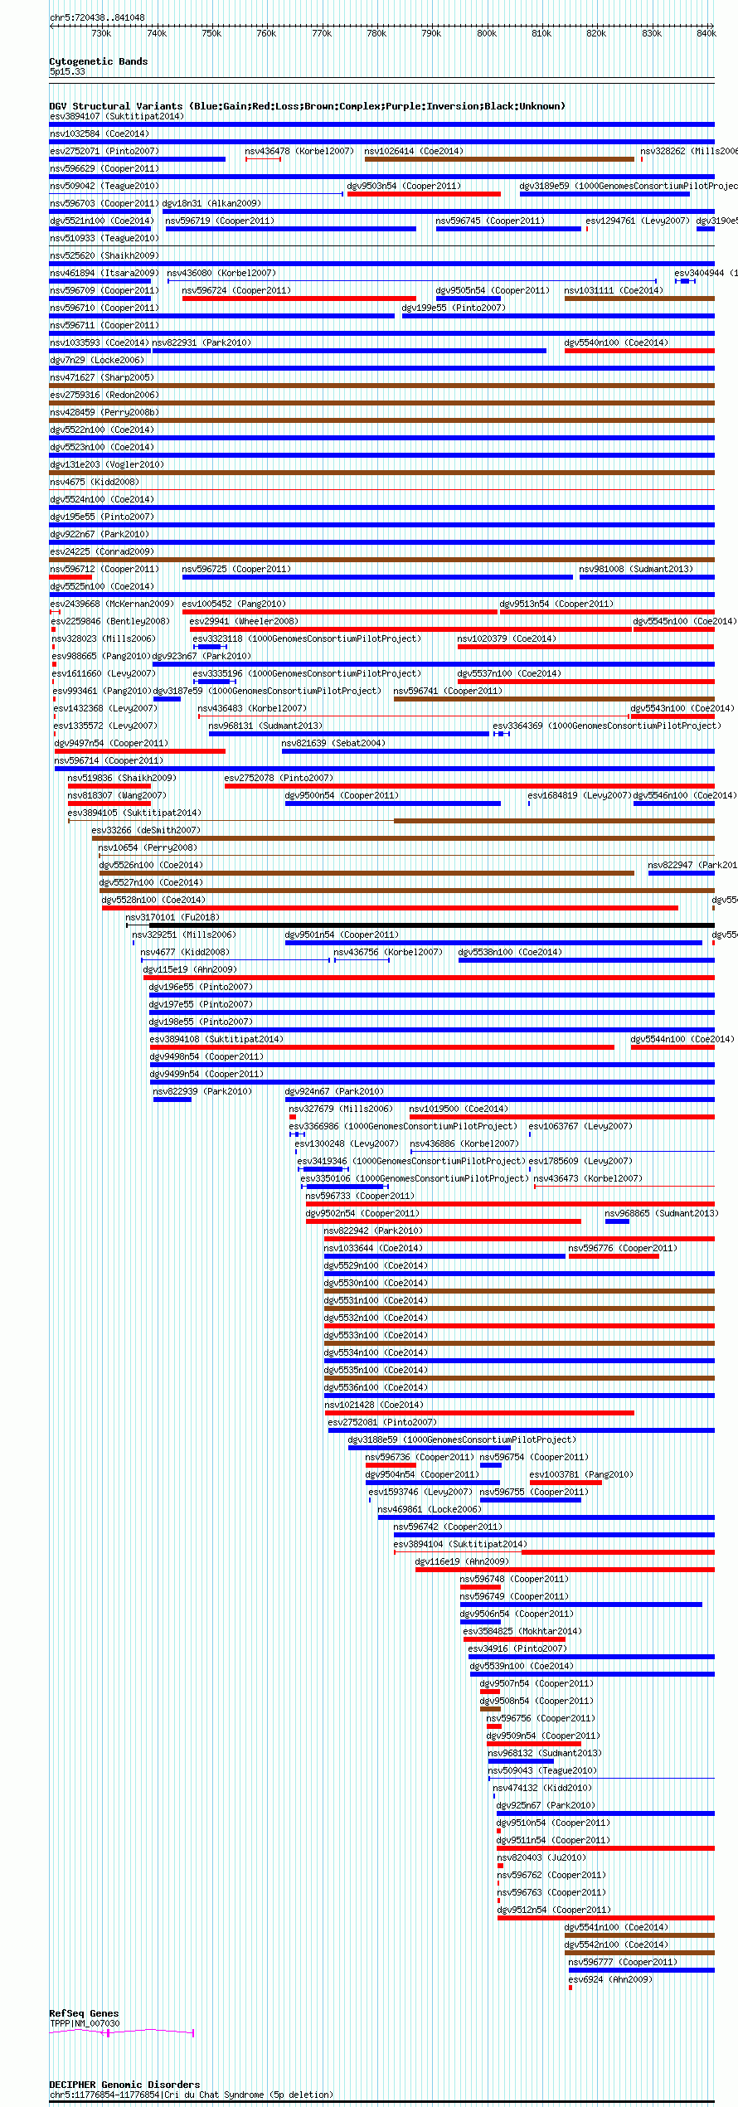Viewport: 738px width, 2107px height.
Task: Click dgv131e203 (Vogler2010) label
Action: (107, 464)
